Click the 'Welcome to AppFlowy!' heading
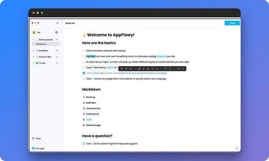Screen dimensions: 269x161 [111, 35]
